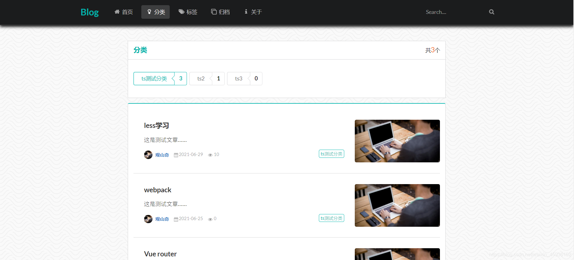Click calendar icon next to 2021-06-25
574x260 pixels.
176,219
